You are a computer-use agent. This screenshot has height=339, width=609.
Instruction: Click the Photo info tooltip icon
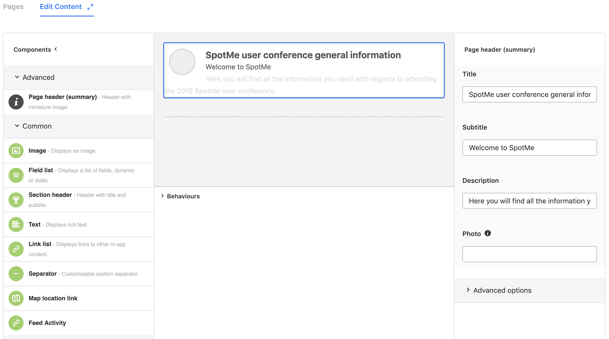coord(488,233)
